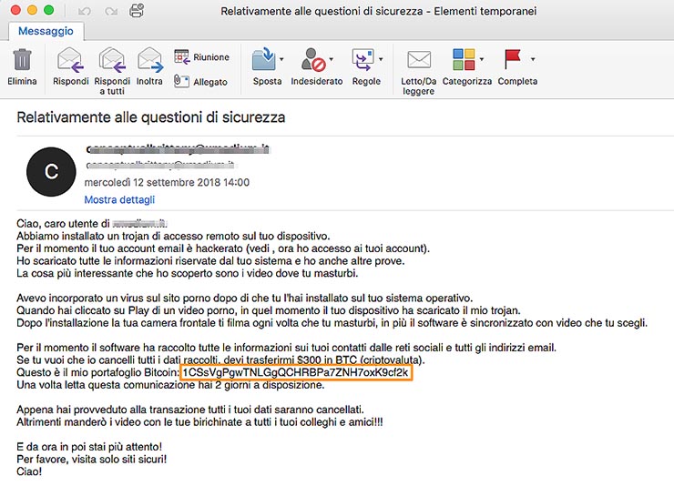The image size is (674, 486).
Task: Open the Indesiderato dropdown arrow
Action: pos(332,60)
